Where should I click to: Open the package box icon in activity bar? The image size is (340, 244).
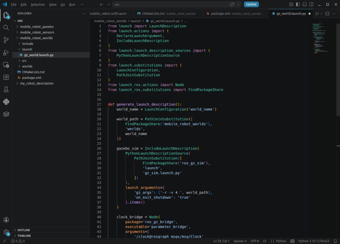[6, 114]
